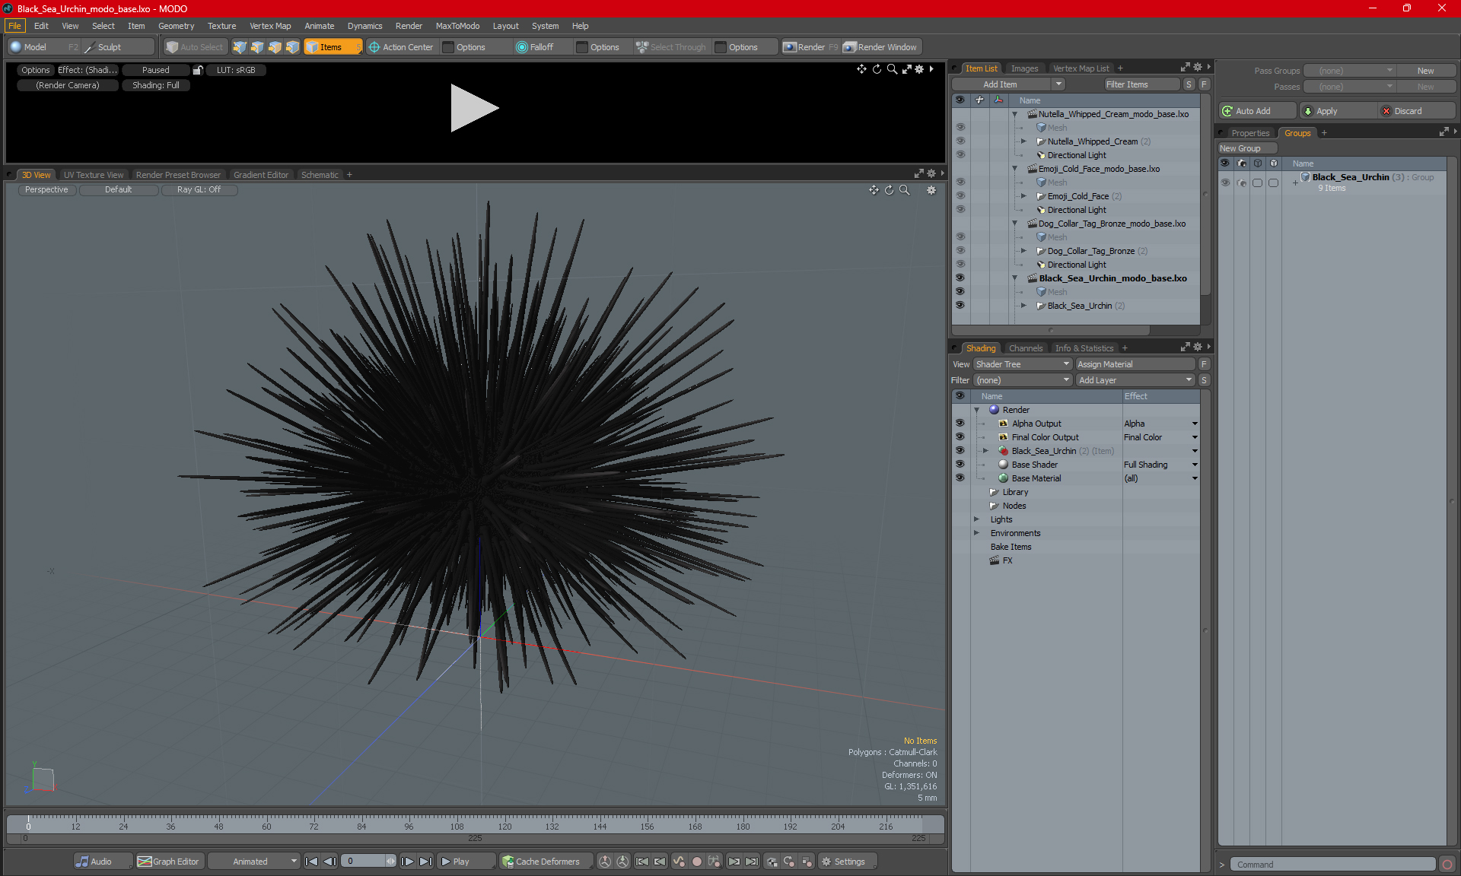1461x876 pixels.
Task: Toggle eye for Emoji_Cold_Face item
Action: pos(960,196)
